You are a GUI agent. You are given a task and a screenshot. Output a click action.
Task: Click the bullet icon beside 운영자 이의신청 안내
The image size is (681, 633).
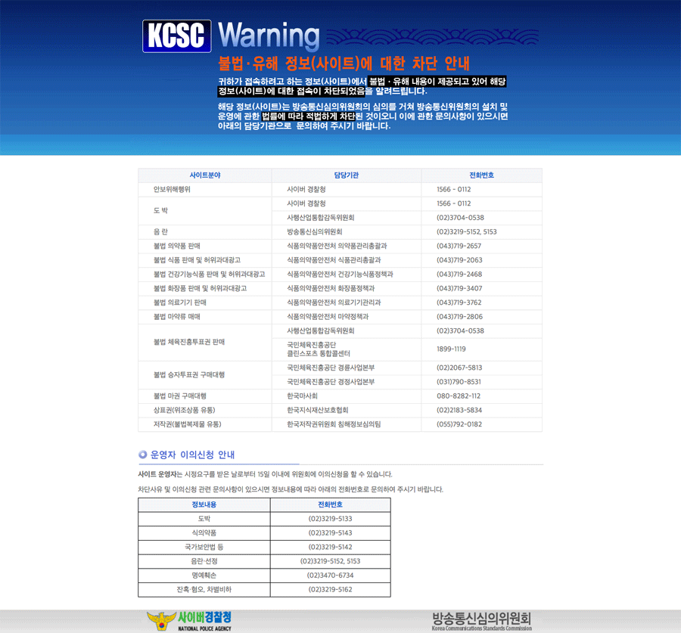coord(142,455)
